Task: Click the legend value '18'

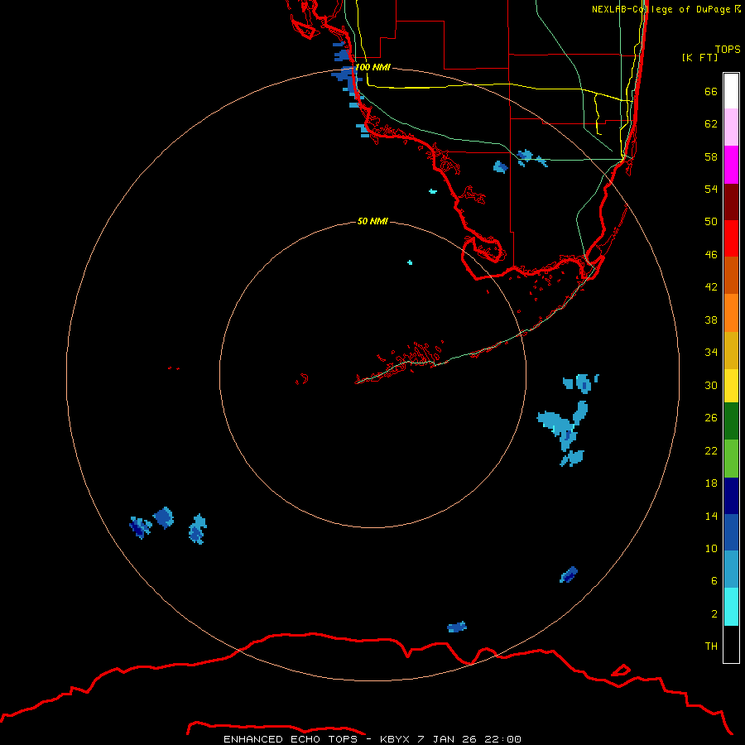Action: click(711, 483)
